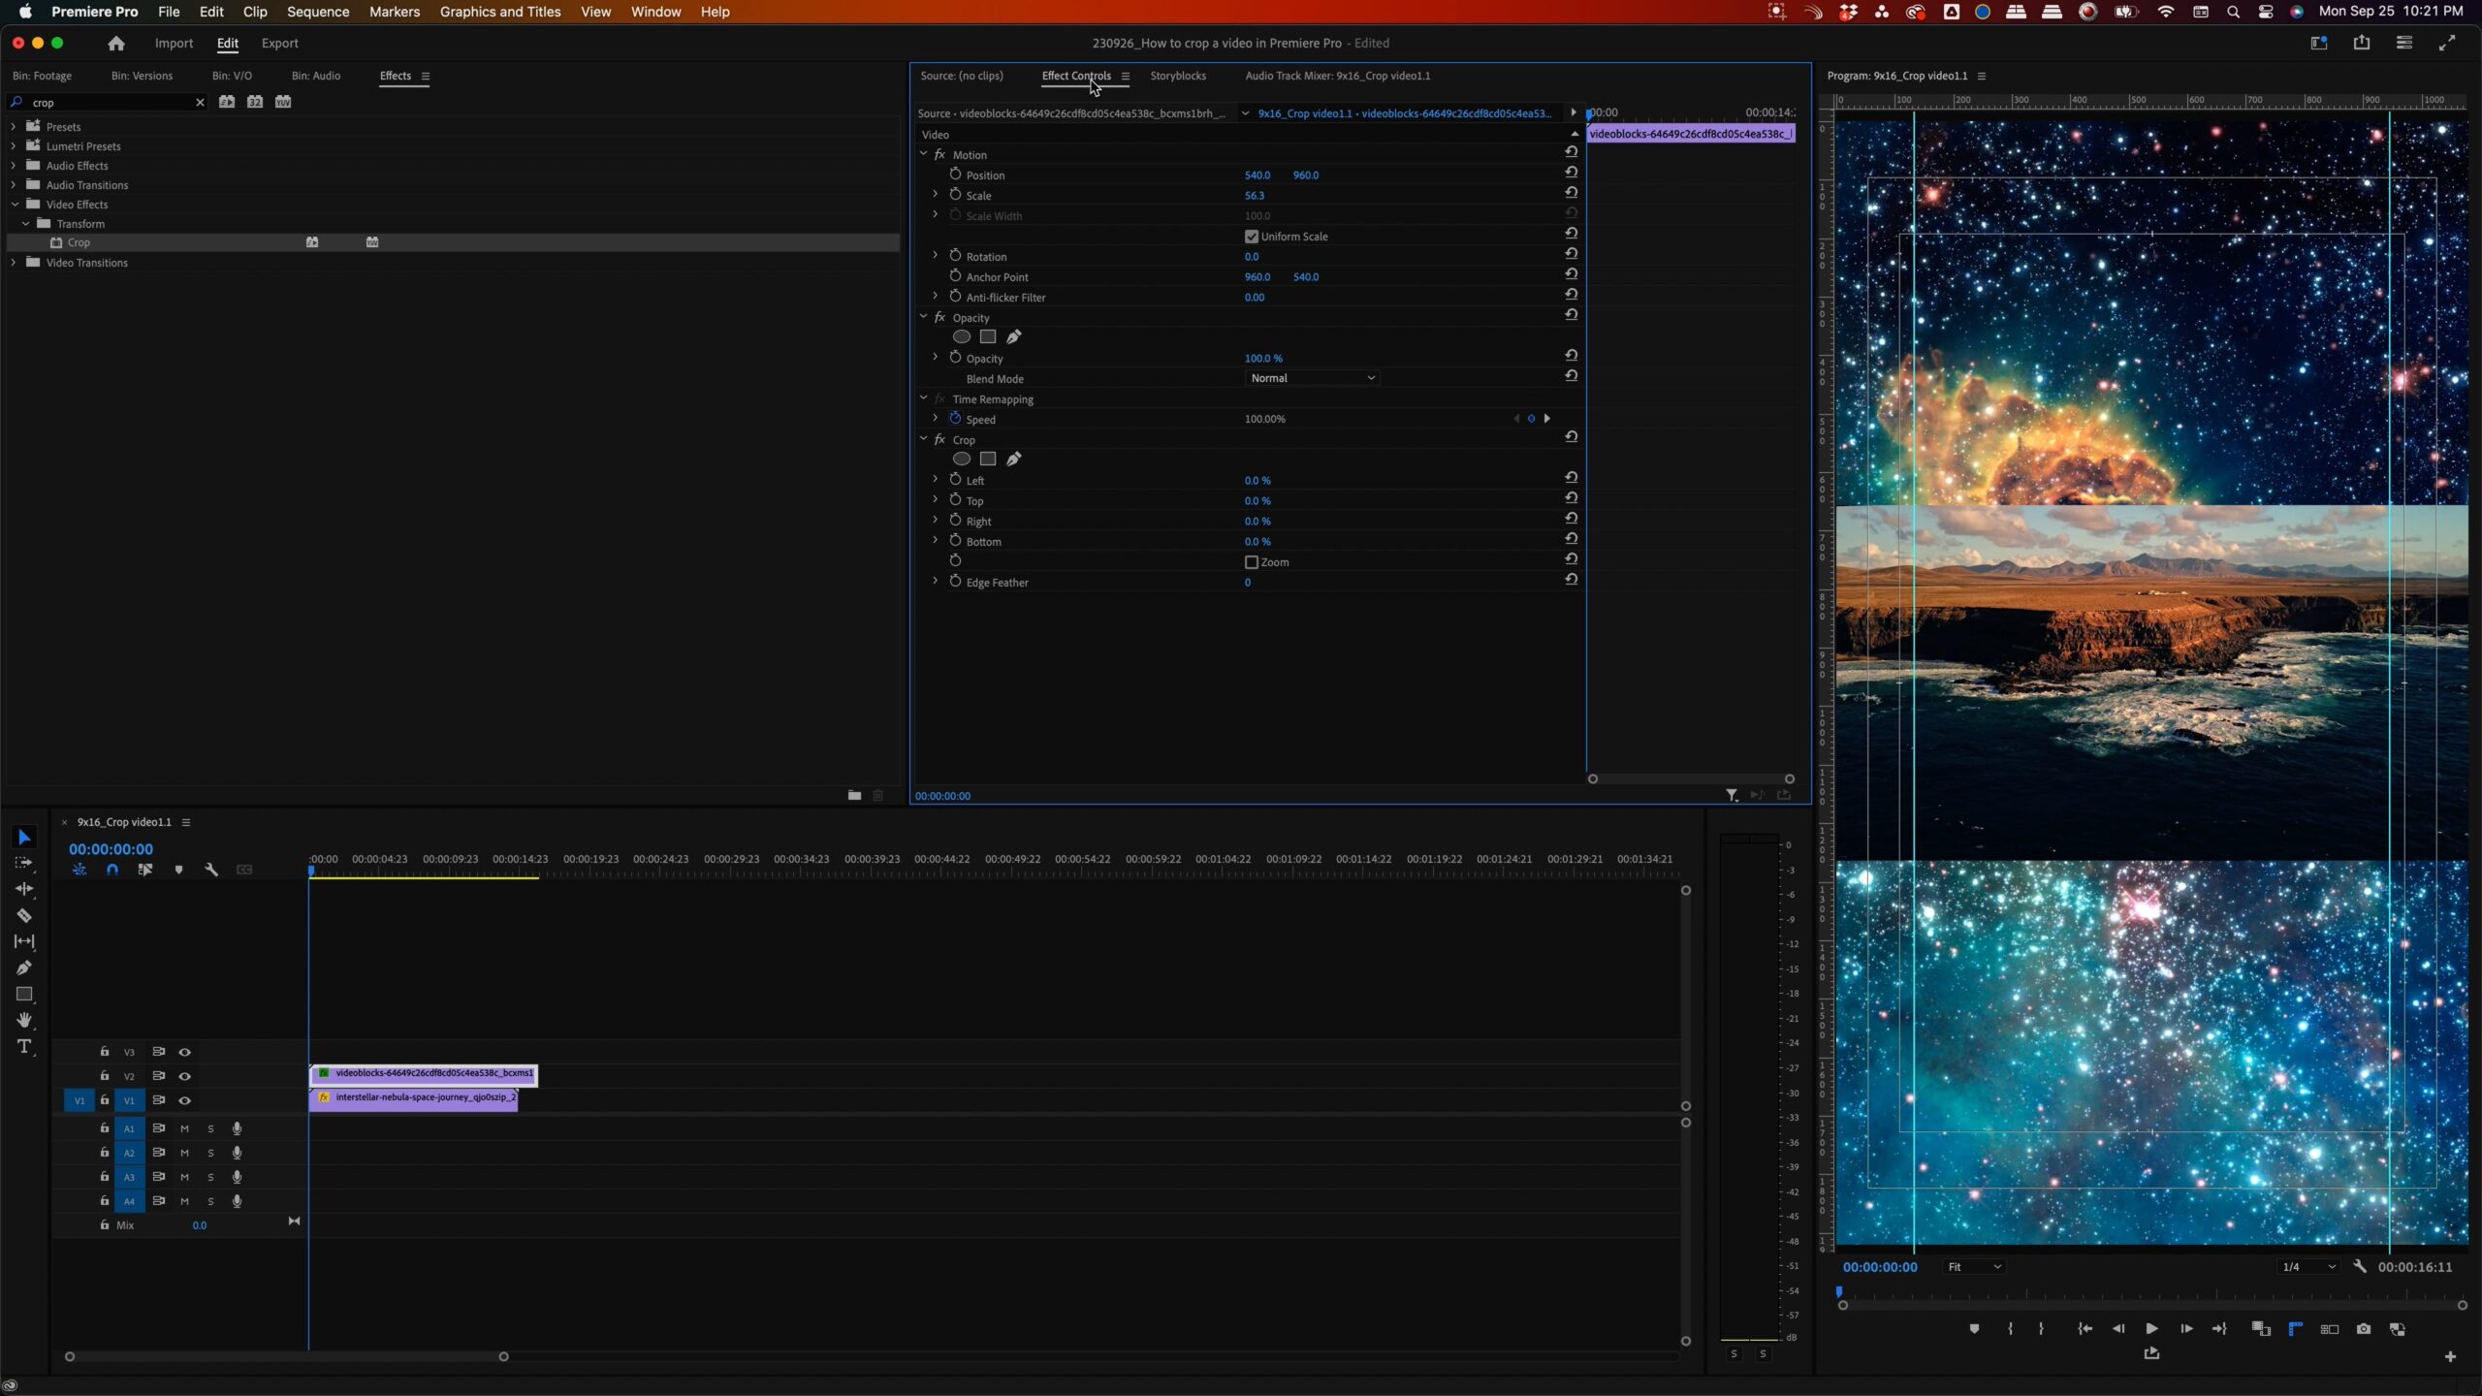Image resolution: width=2482 pixels, height=1396 pixels.
Task: Click the reset to default icon for Position
Action: coord(1570,174)
